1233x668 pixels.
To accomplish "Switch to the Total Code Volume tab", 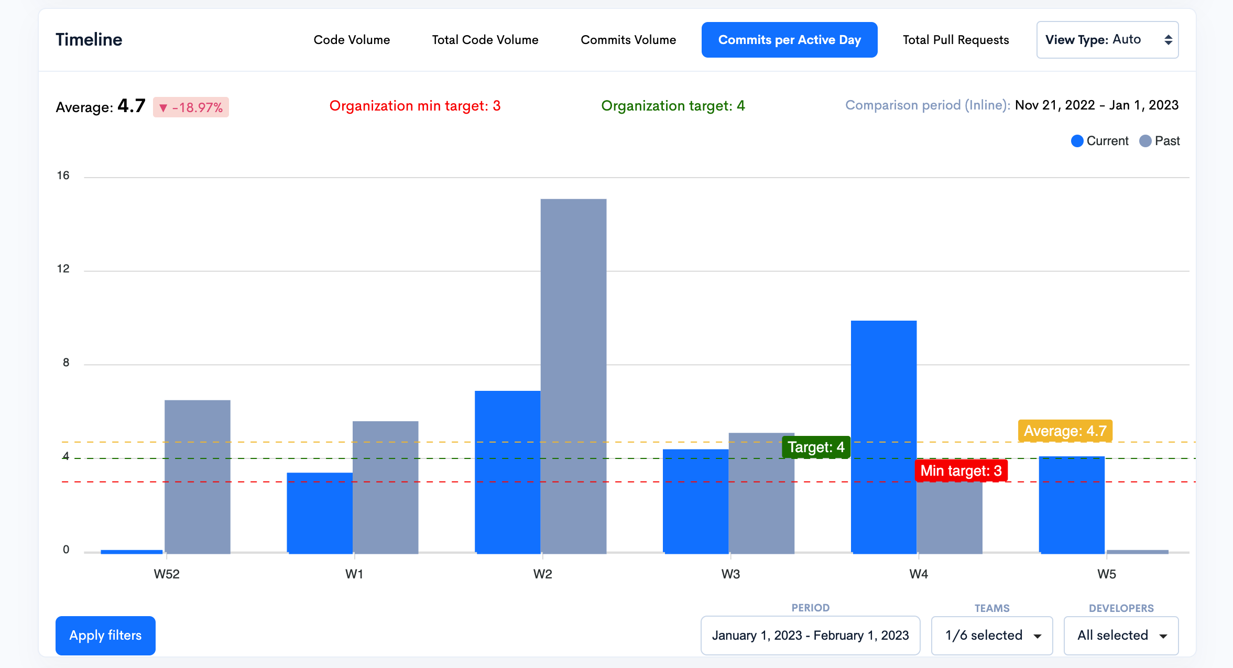I will [485, 40].
